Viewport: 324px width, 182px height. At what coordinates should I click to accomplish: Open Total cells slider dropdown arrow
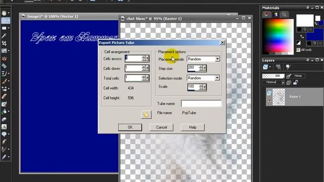pyautogui.click(x=147, y=78)
